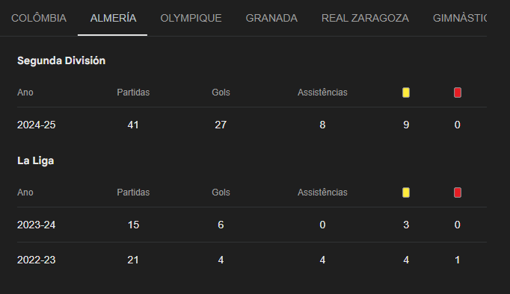Select the ALMERÍA tab
The width and height of the screenshot is (510, 294).
[x=113, y=18]
